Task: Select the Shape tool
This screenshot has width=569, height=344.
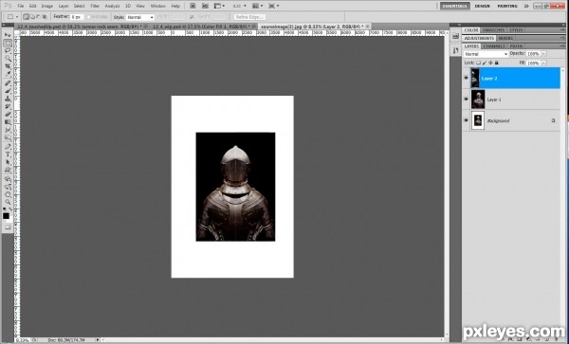Action: (8, 171)
